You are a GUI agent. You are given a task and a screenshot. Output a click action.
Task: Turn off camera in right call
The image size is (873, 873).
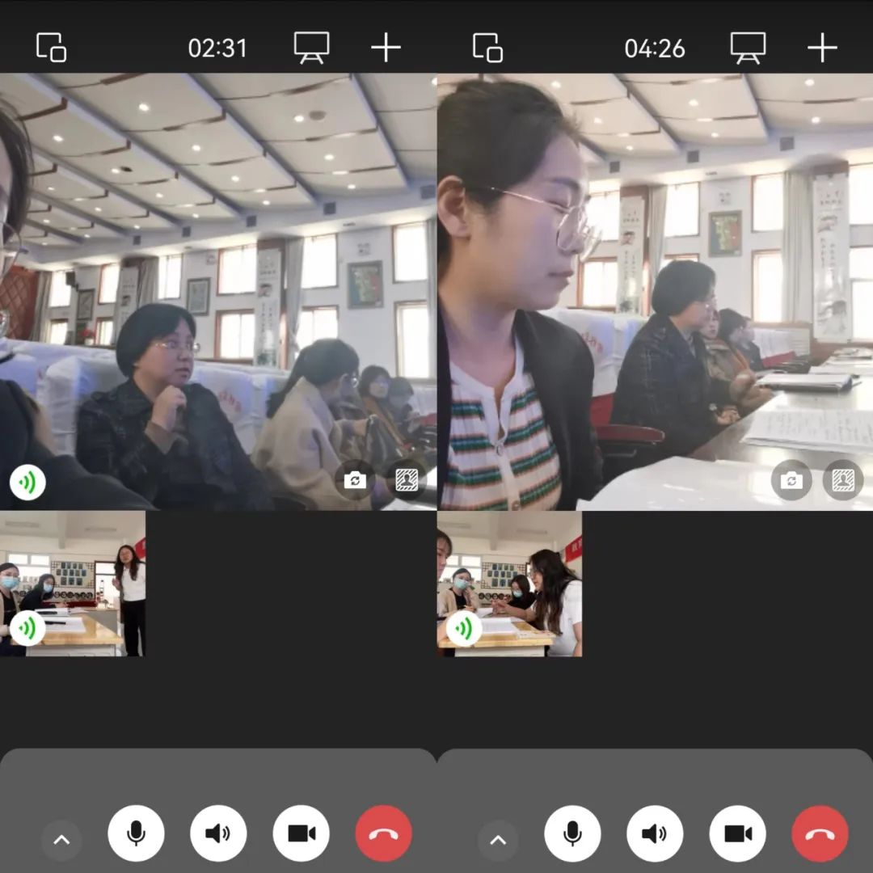pos(738,833)
